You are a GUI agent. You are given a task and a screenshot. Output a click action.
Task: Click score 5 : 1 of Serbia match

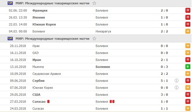click(164, 81)
